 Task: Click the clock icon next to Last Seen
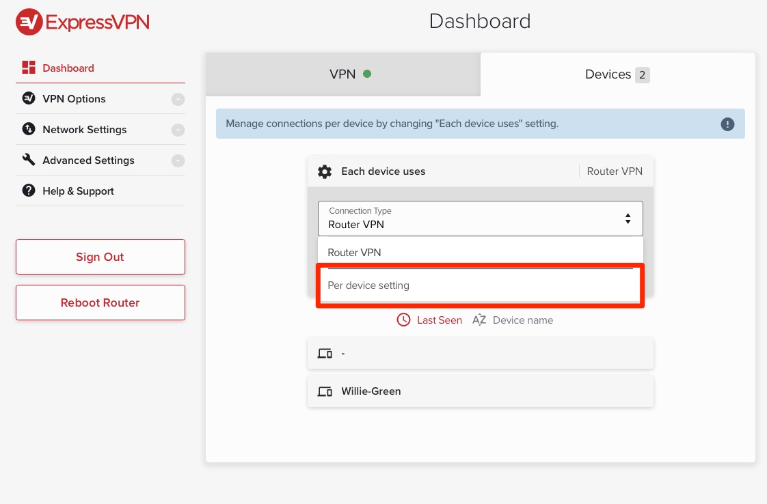(403, 320)
